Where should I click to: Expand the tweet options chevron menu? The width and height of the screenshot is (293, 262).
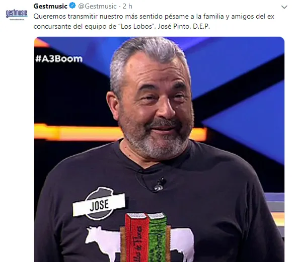tap(284, 7)
